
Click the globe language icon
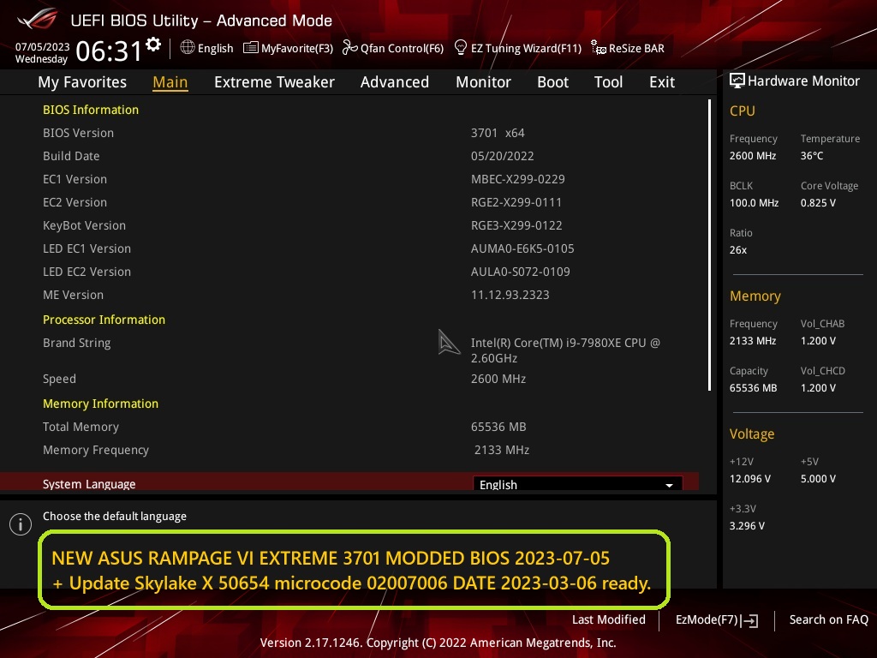pyautogui.click(x=188, y=48)
